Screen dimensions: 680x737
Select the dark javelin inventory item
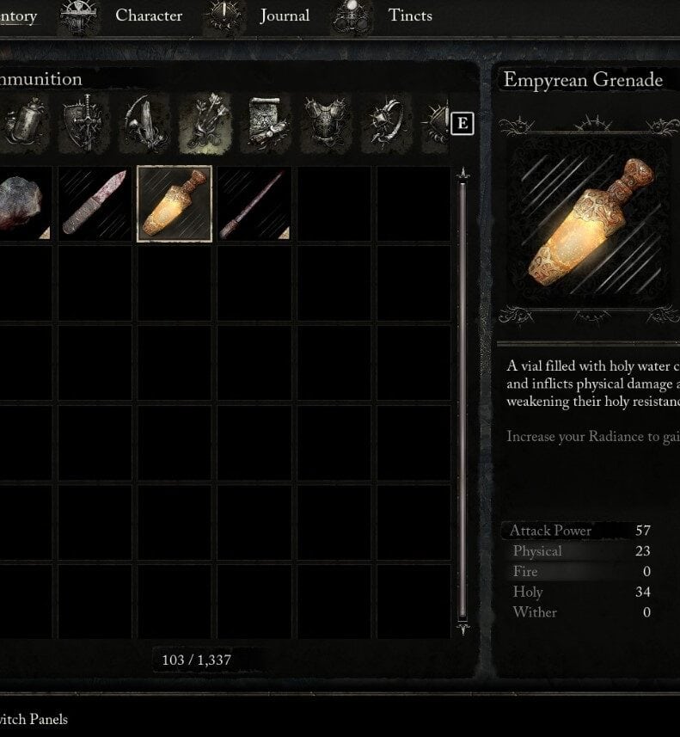(x=254, y=204)
